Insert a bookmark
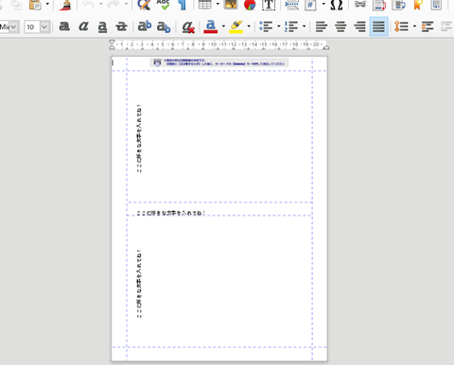Viewport: 454px width, 365px height. [418, 5]
